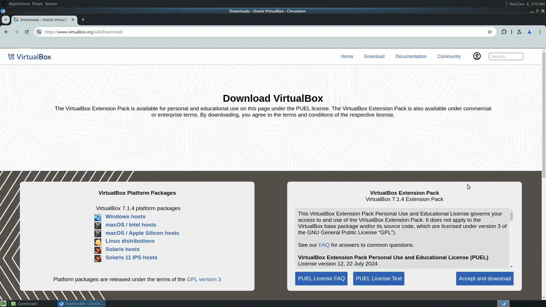Bookmark this page with the star icon

pyautogui.click(x=489, y=32)
